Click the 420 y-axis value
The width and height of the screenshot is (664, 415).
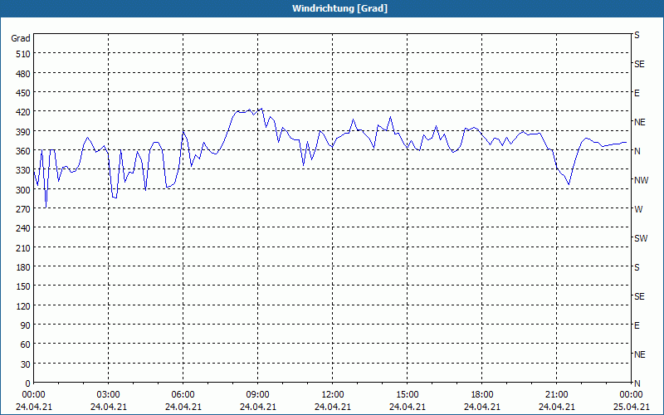pyautogui.click(x=23, y=112)
